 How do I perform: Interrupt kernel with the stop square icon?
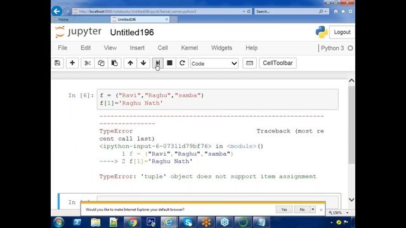(x=169, y=63)
